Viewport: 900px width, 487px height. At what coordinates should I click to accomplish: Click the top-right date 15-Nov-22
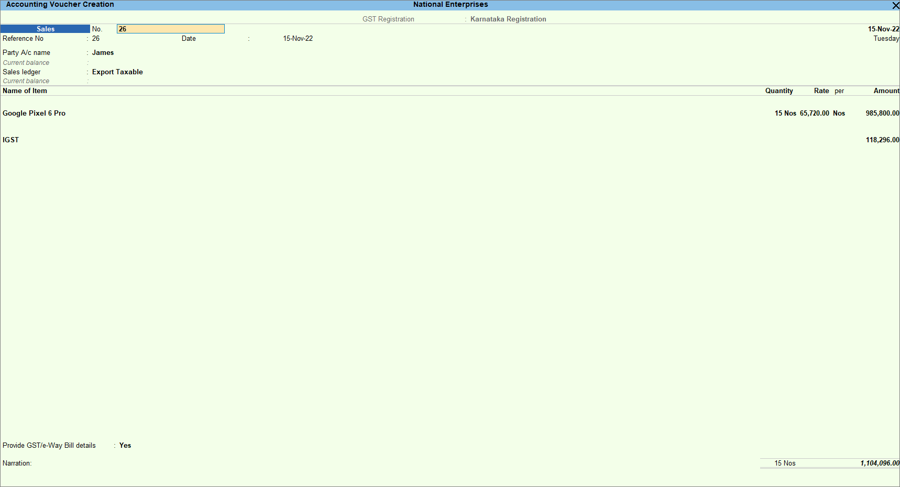(x=883, y=29)
